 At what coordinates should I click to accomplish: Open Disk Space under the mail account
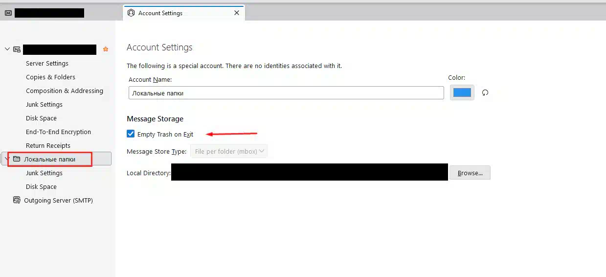(x=41, y=118)
